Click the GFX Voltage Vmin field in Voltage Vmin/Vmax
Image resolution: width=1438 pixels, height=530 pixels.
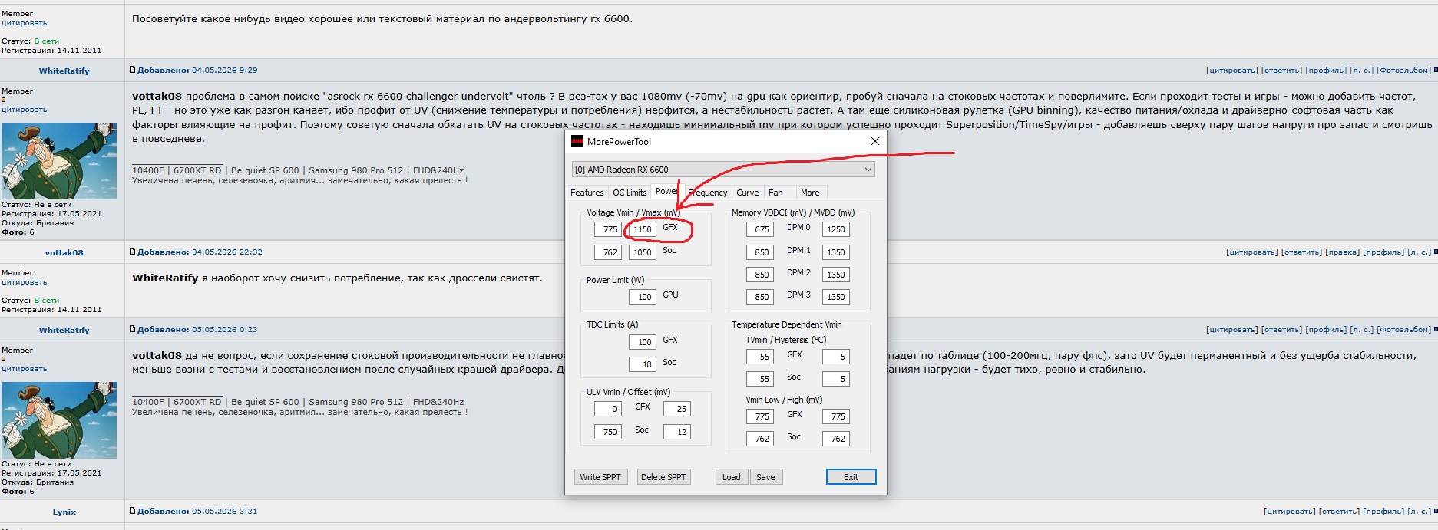point(608,229)
